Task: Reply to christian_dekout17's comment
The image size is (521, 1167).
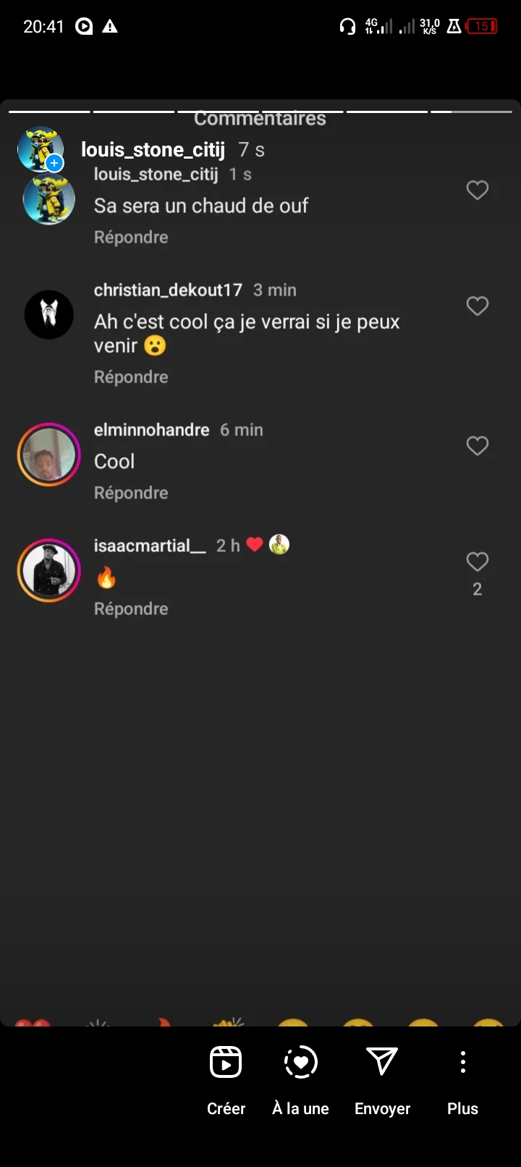Action: 131,377
